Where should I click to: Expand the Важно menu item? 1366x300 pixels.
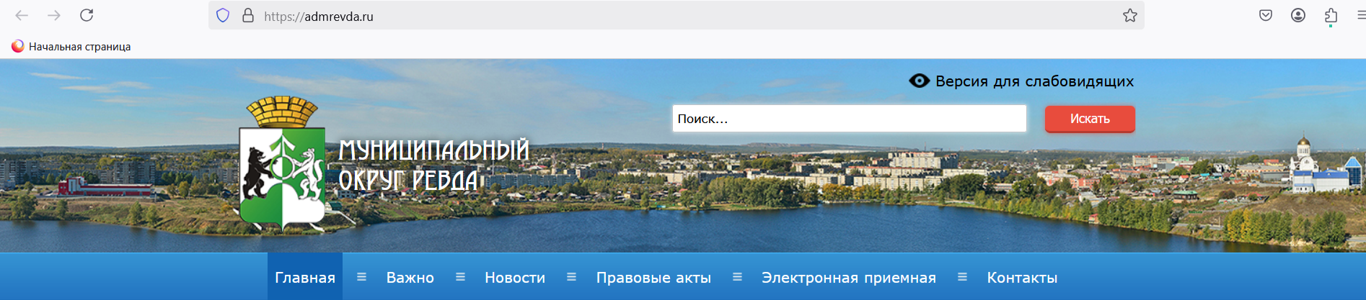pyautogui.click(x=410, y=278)
